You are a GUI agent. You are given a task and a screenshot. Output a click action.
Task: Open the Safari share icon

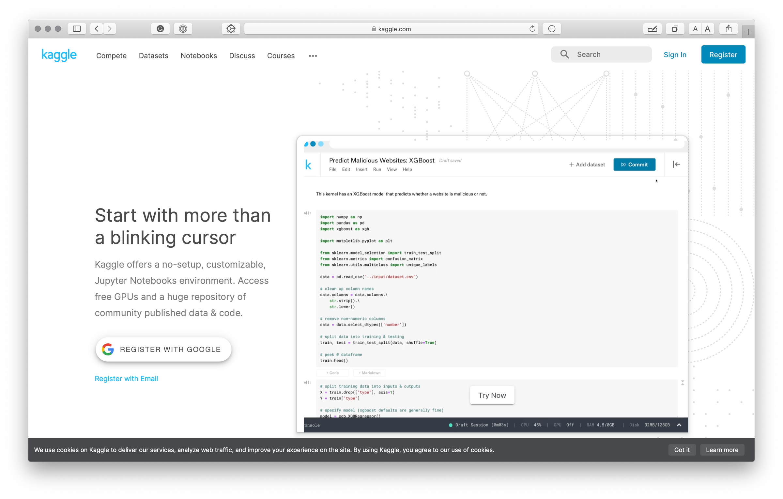tap(729, 29)
